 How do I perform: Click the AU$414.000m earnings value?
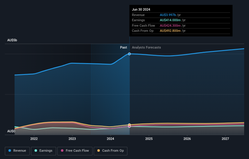tap(170, 20)
